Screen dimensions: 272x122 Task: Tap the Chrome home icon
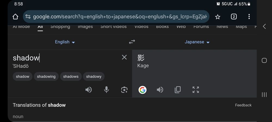click(16, 17)
